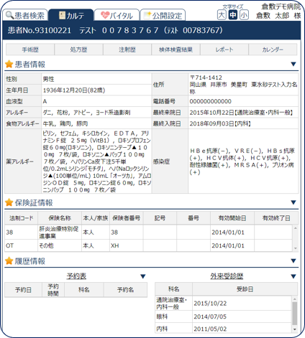Click the 外来受診歴 heading link
This screenshot has height=338, width=305.
[227, 276]
